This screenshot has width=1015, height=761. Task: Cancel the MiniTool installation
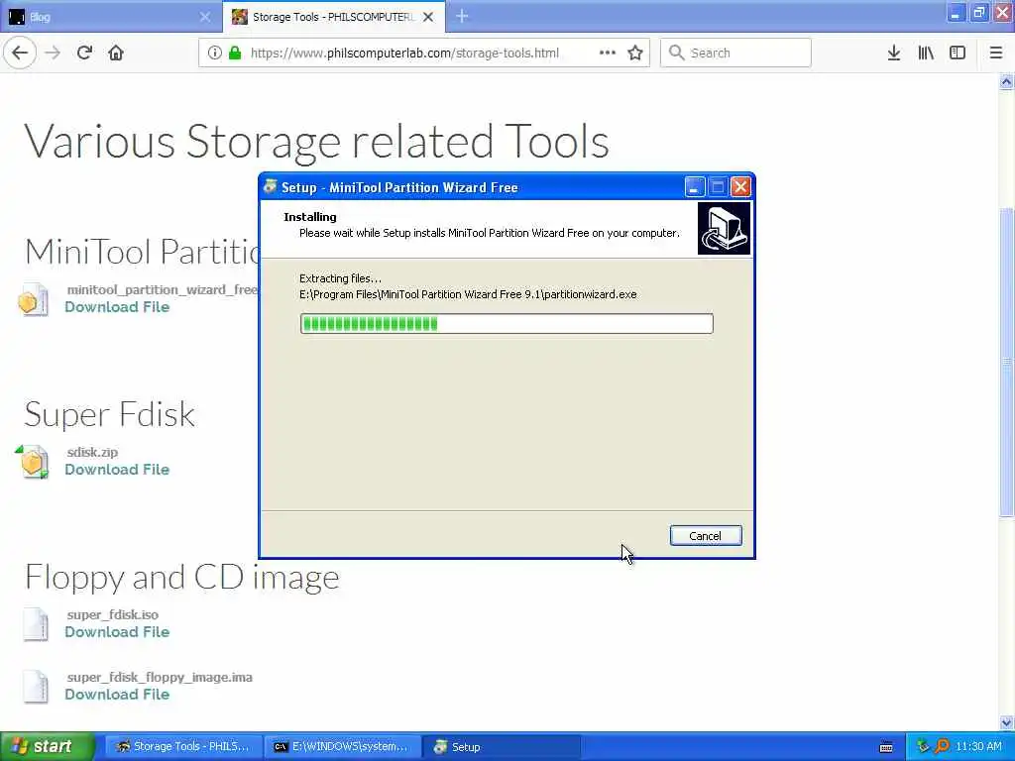[706, 536]
